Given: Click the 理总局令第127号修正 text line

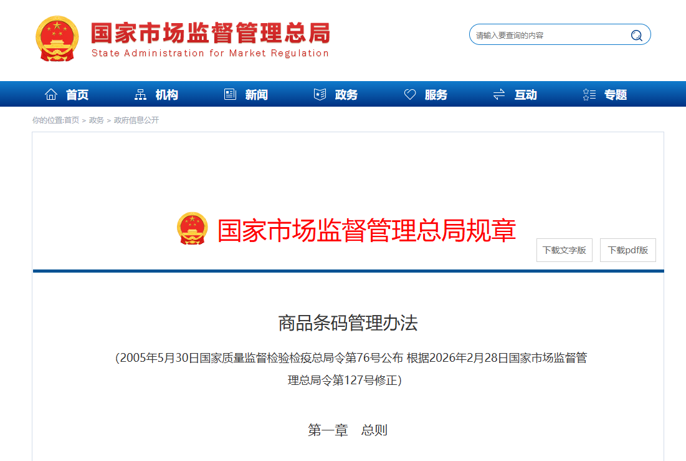Looking at the screenshot, I should (x=345, y=380).
